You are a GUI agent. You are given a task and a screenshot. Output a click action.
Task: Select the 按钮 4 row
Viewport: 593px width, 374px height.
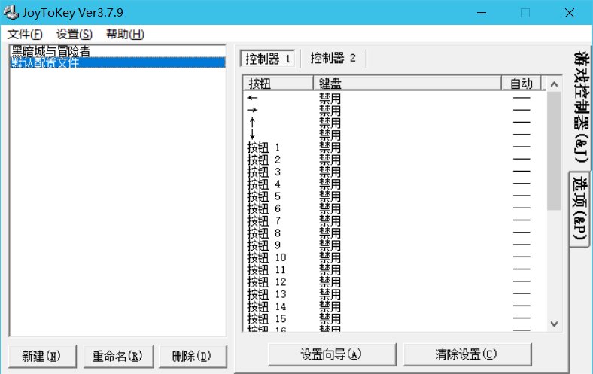click(394, 184)
